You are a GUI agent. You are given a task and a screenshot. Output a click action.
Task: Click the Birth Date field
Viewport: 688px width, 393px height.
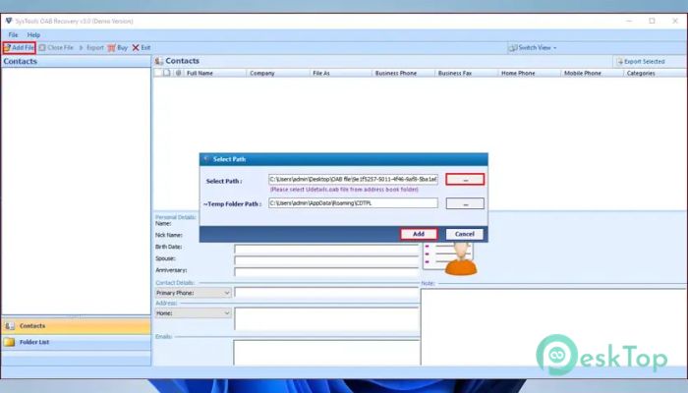pos(326,250)
